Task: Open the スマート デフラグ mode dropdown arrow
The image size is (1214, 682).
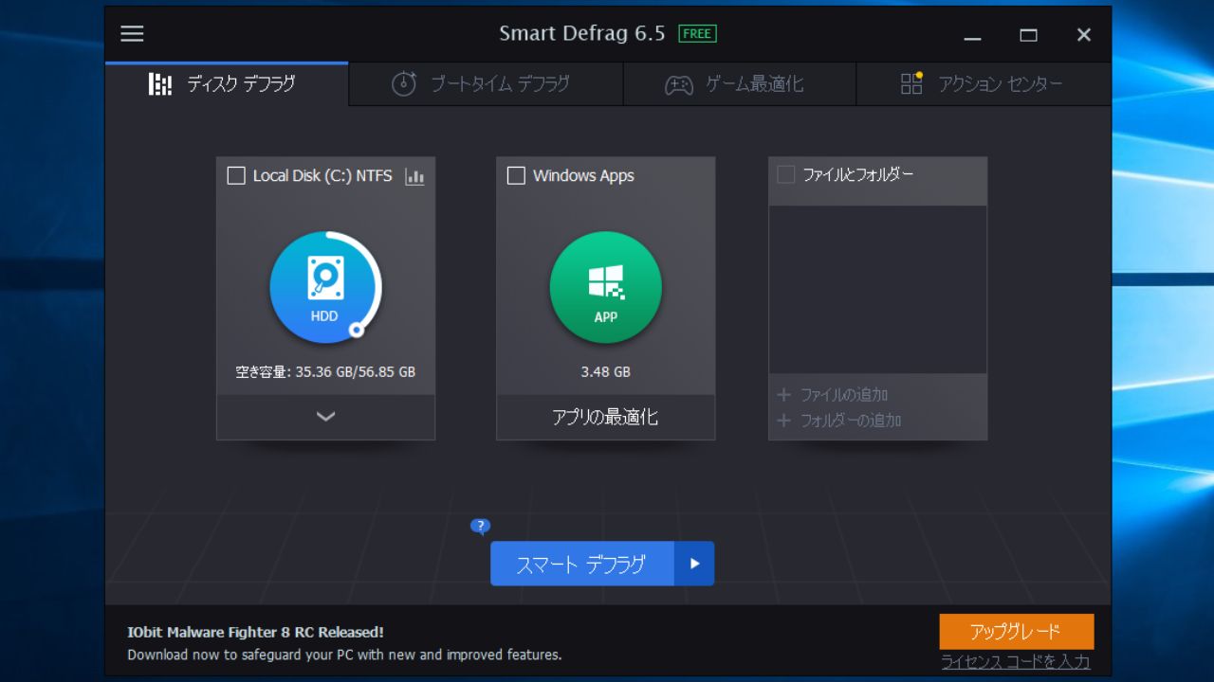Action: coord(694,564)
